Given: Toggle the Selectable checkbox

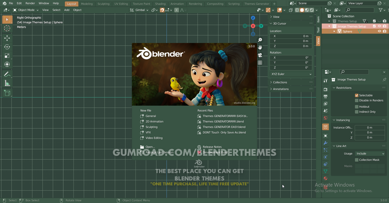Looking at the screenshot, I should (x=356, y=95).
